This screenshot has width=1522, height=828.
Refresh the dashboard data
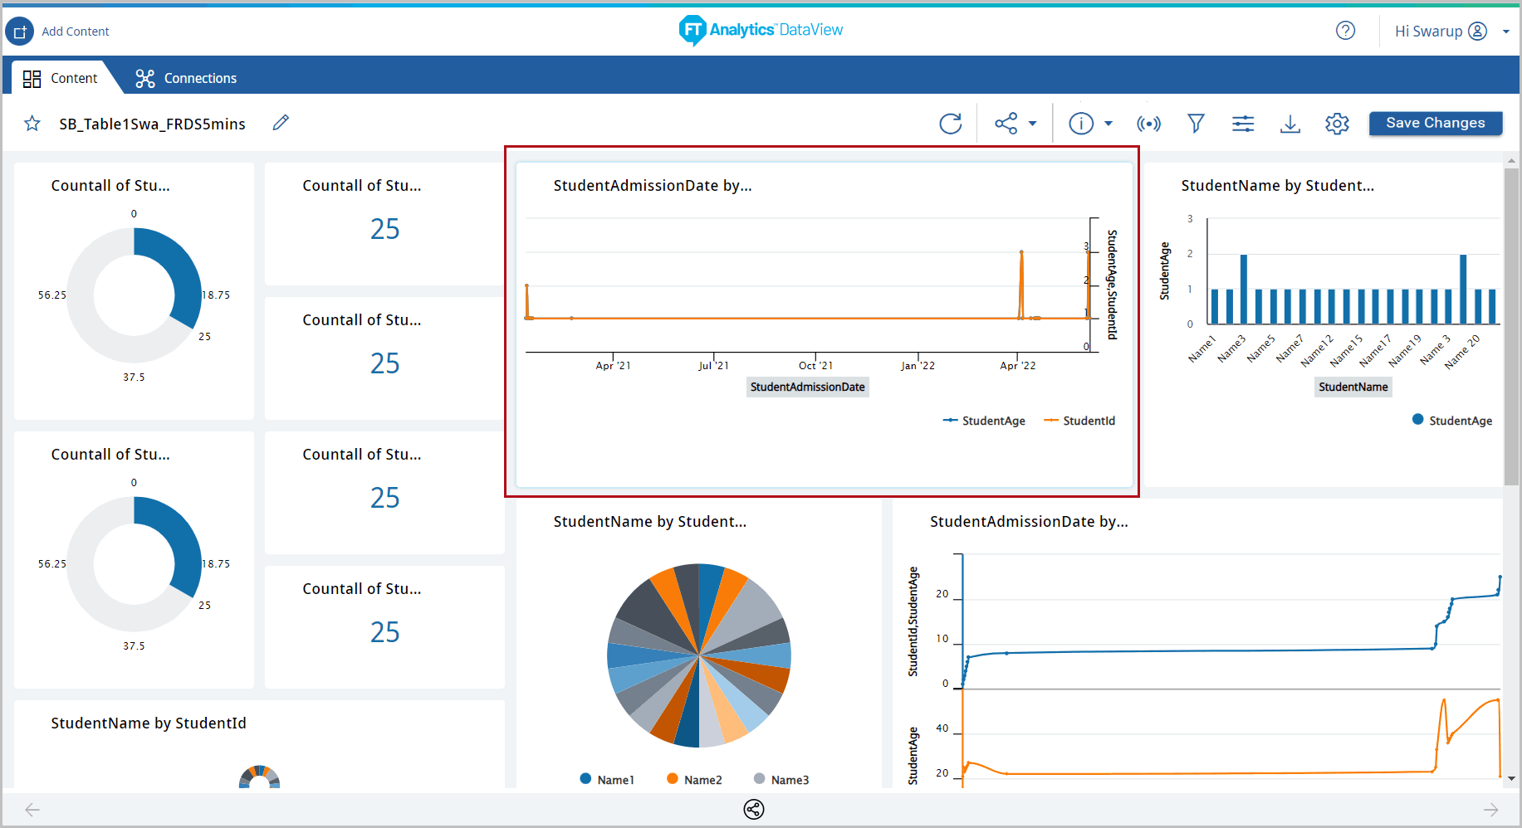click(950, 124)
